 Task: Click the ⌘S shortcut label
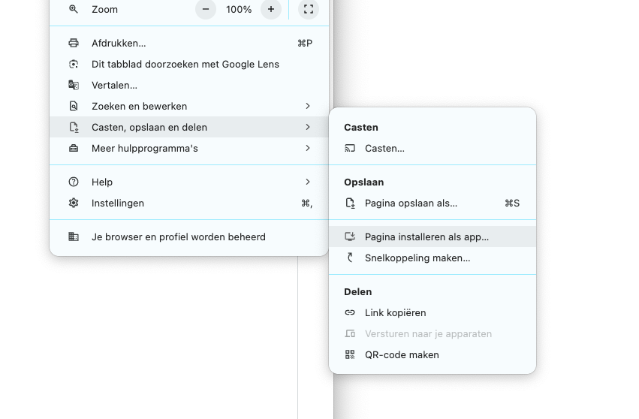[x=512, y=203]
